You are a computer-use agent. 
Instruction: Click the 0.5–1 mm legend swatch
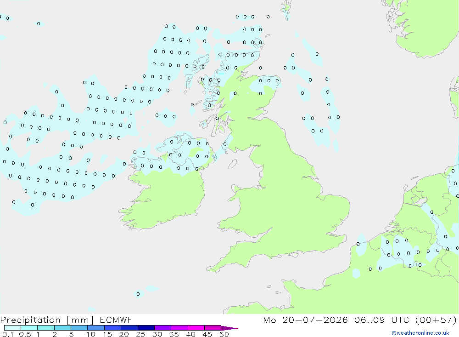29,328
